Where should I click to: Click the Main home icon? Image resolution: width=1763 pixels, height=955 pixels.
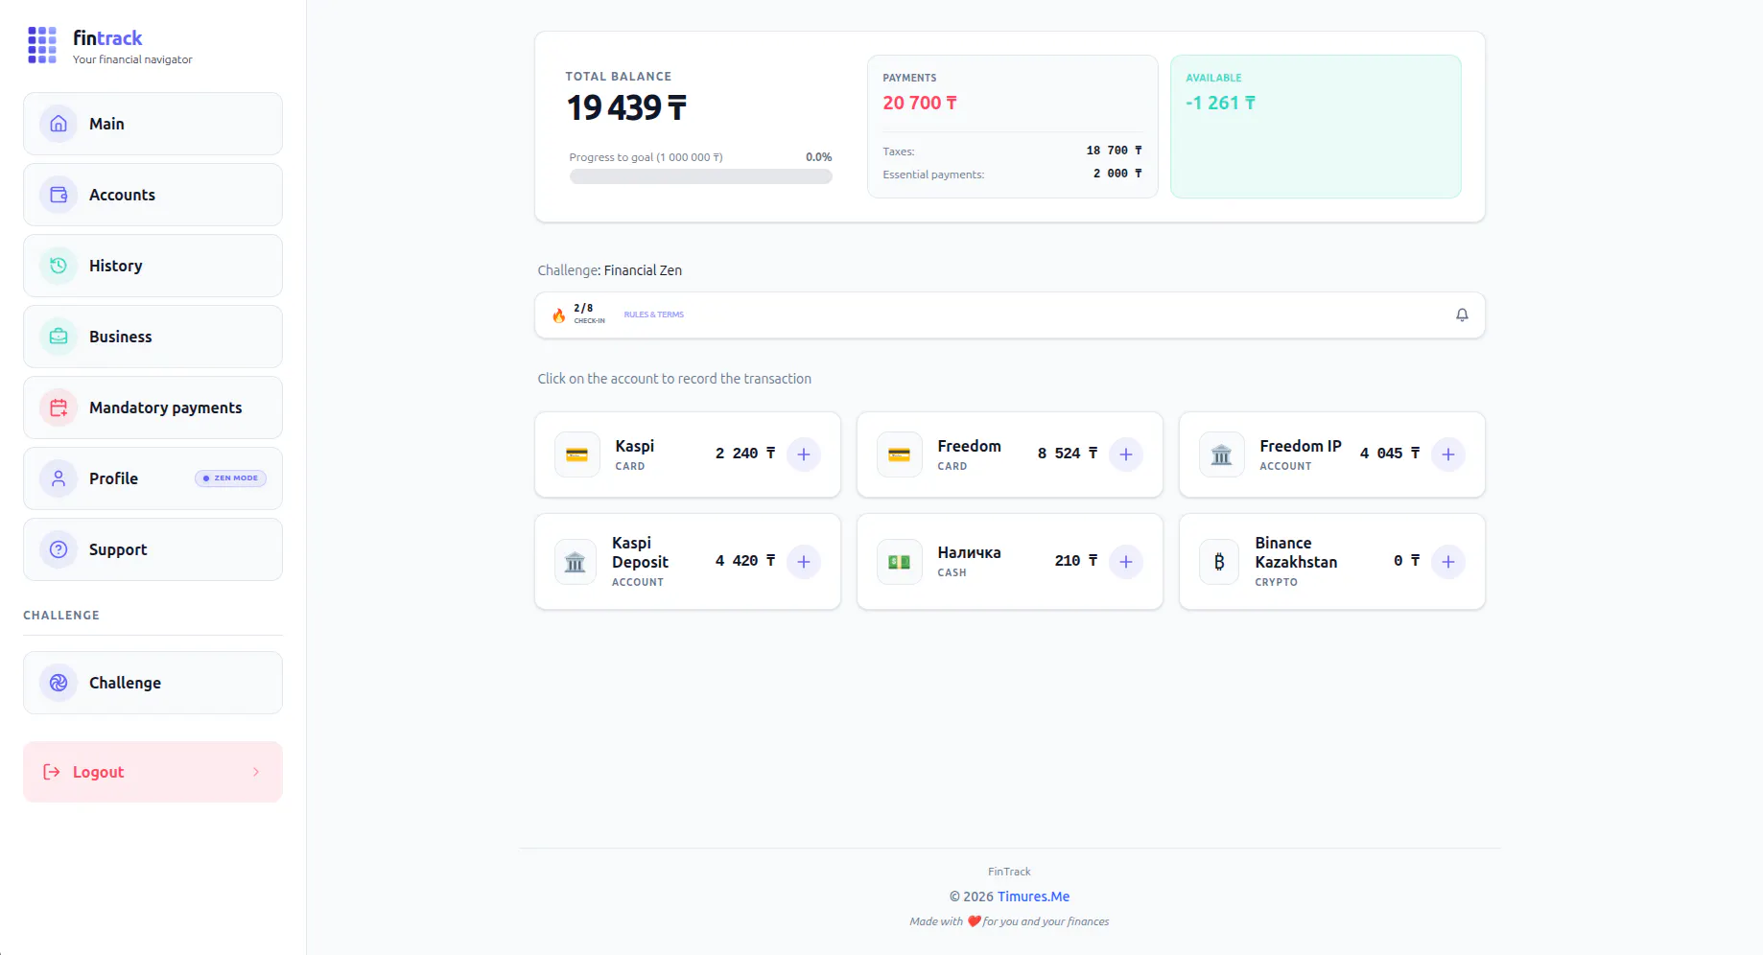click(x=59, y=124)
